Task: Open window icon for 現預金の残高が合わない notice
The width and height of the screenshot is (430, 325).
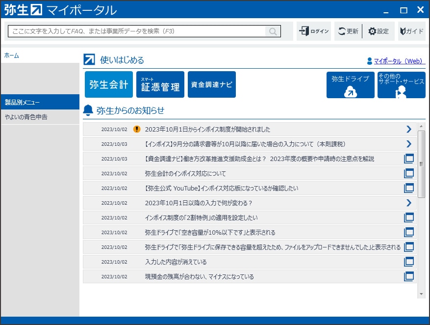Action: coord(408,276)
